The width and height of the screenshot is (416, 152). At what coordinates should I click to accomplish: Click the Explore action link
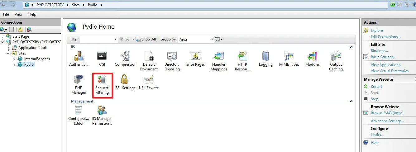click(376, 31)
